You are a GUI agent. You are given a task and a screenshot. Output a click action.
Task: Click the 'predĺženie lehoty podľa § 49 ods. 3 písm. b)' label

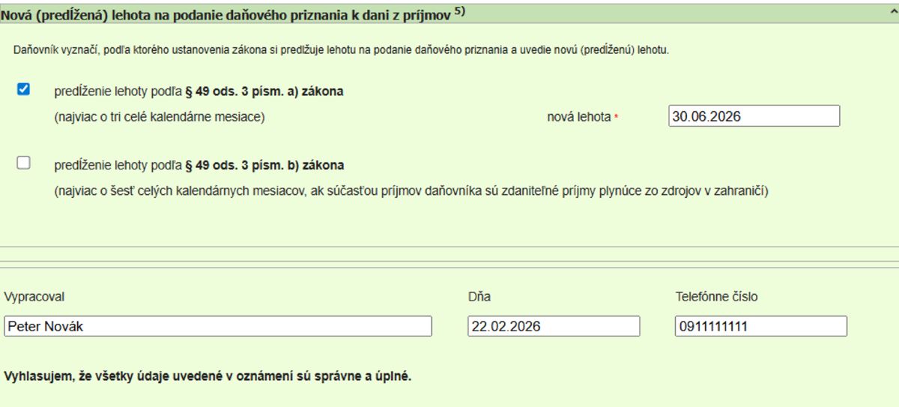pyautogui.click(x=199, y=165)
